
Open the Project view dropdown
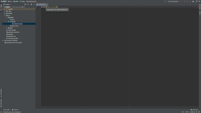point(7,4)
